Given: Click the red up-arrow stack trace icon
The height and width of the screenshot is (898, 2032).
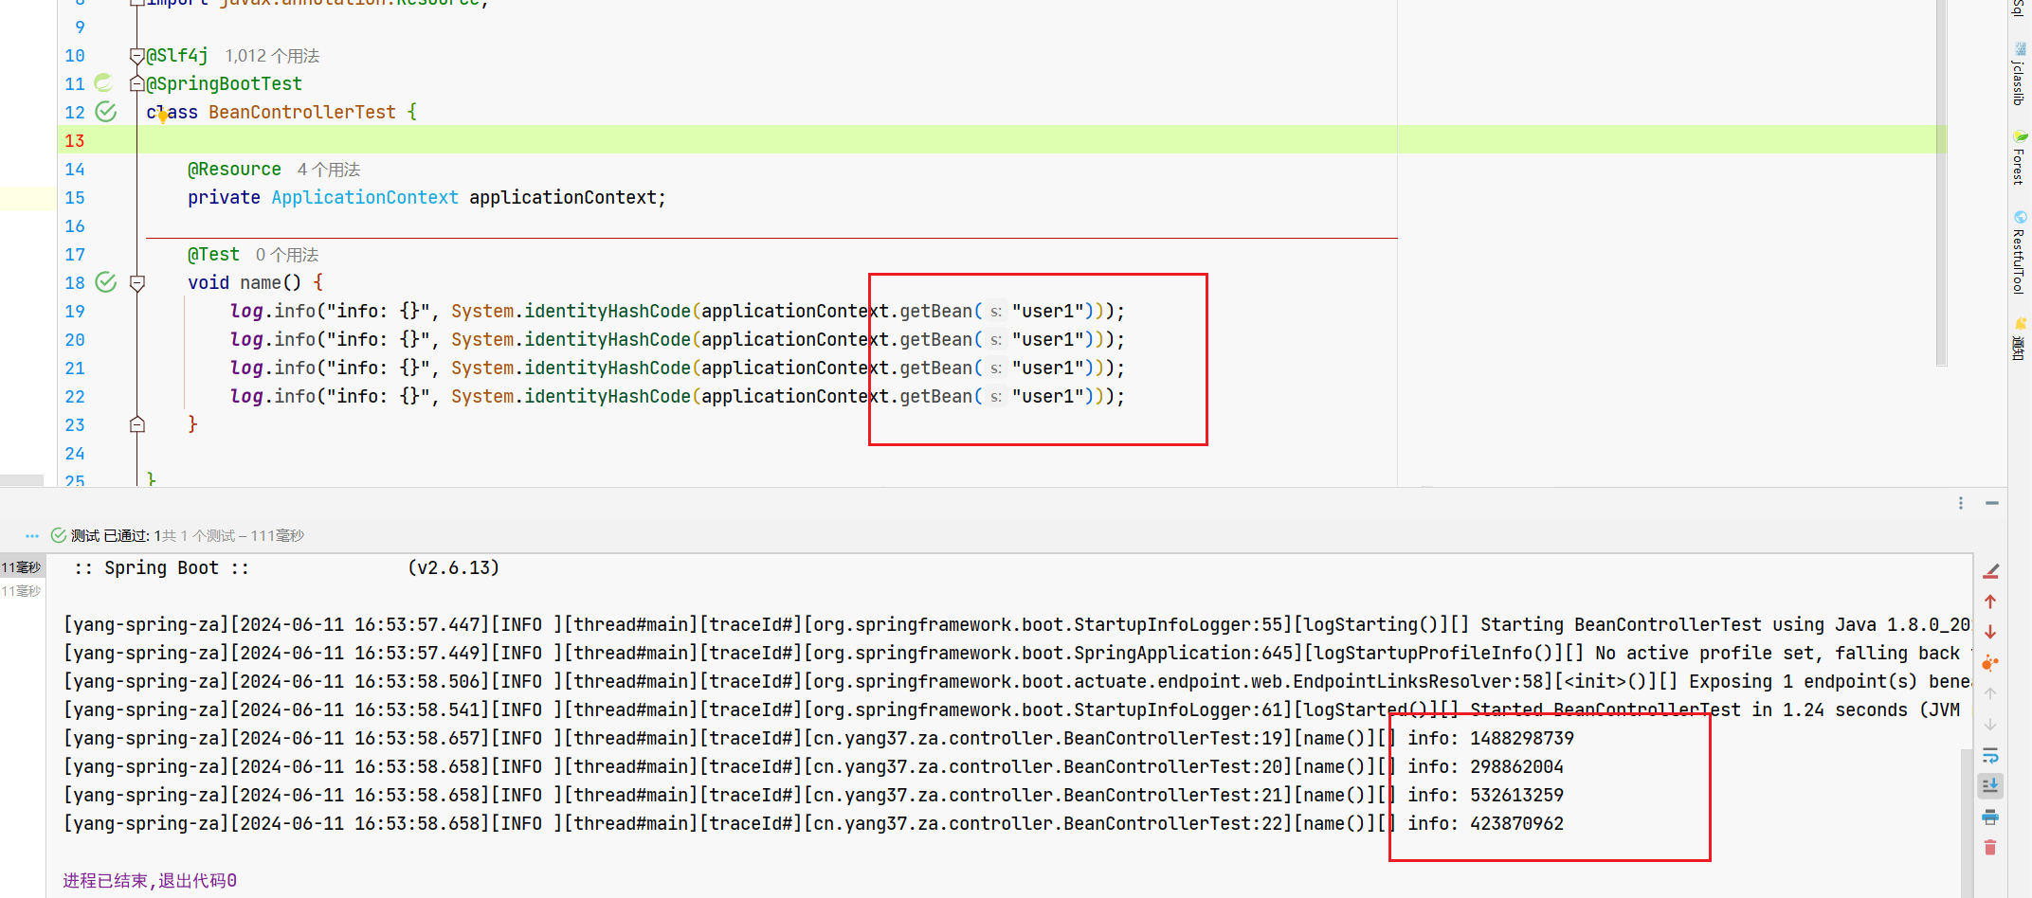Looking at the screenshot, I should [x=1990, y=602].
